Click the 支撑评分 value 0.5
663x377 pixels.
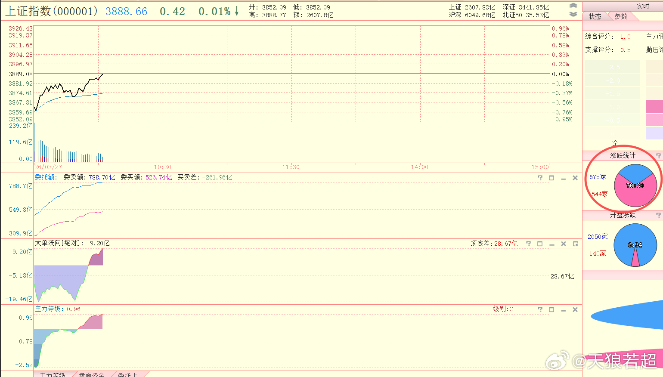[625, 50]
